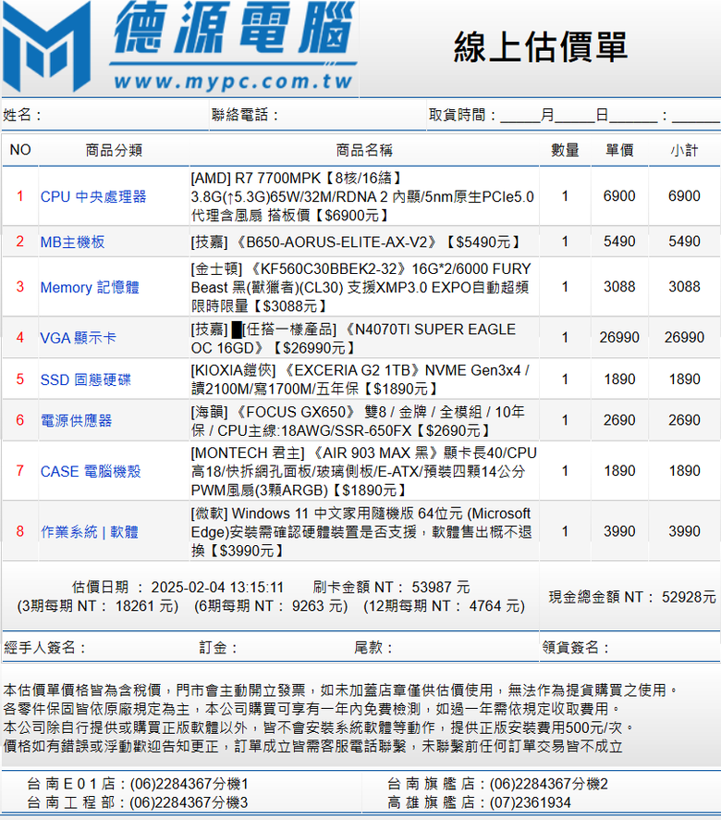
Task: Click the KF560C30BBEK2-32 memory description
Action: tap(361, 287)
